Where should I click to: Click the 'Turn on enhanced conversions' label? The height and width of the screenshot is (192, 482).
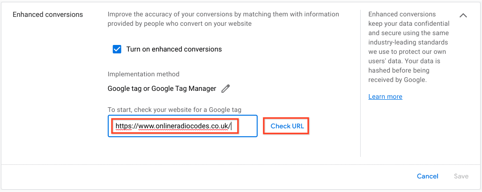pyautogui.click(x=174, y=49)
